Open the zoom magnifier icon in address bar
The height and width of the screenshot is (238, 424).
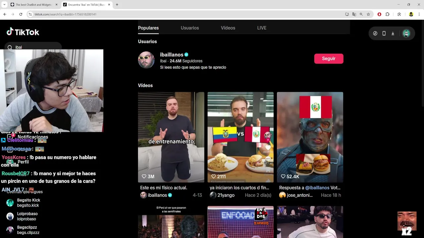click(x=361, y=14)
